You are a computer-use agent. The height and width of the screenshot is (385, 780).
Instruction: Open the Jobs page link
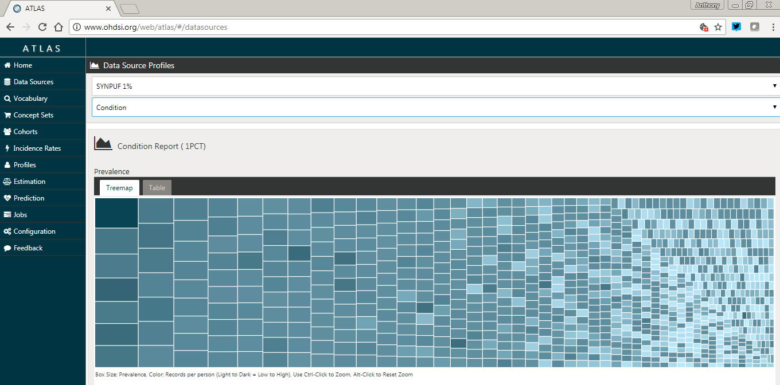(21, 215)
